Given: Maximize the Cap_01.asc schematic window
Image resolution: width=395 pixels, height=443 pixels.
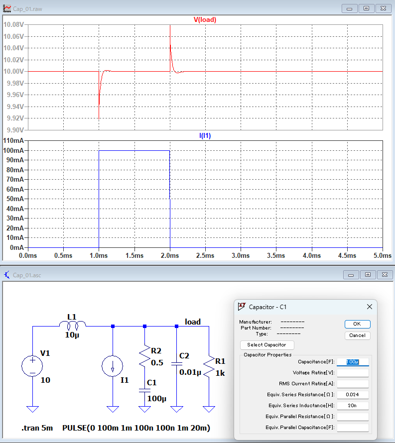Looking at the screenshot, I should click(x=367, y=275).
